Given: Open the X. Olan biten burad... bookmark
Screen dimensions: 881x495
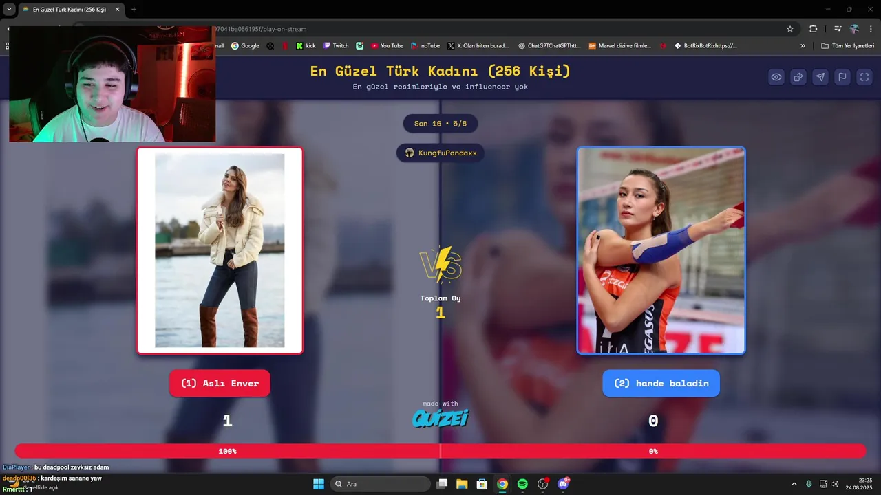Looking at the screenshot, I should [x=478, y=46].
